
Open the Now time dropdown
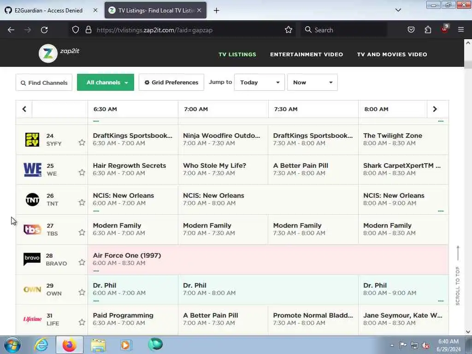(x=312, y=82)
